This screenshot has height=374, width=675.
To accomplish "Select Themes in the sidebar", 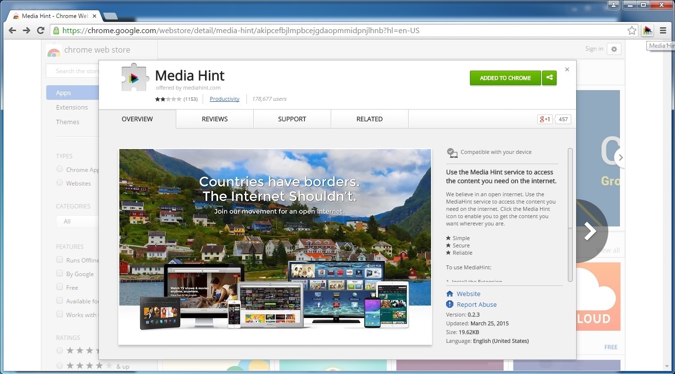I will tap(68, 122).
